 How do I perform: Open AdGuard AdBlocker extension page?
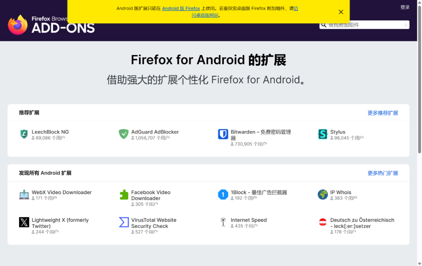tap(155, 132)
